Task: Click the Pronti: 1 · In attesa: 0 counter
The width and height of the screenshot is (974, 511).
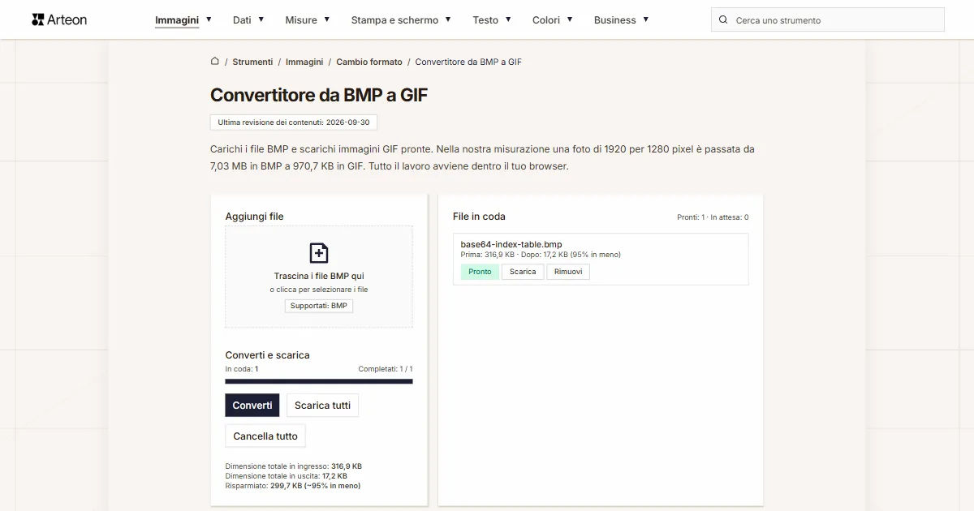Action: click(713, 217)
